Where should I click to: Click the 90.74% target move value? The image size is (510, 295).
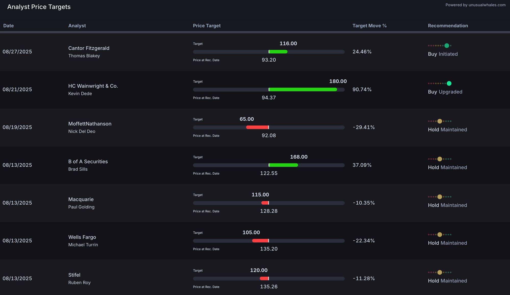tap(362, 90)
